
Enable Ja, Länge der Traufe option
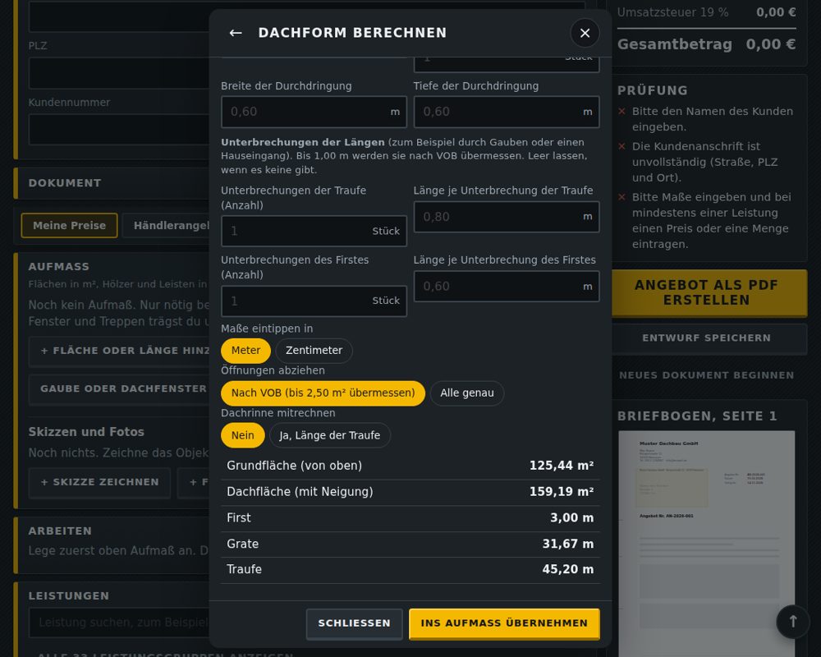pos(329,435)
